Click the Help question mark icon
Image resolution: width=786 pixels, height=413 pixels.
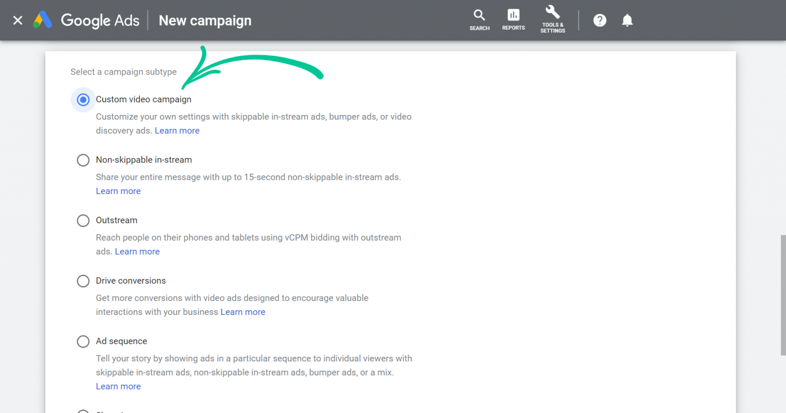[x=599, y=20]
